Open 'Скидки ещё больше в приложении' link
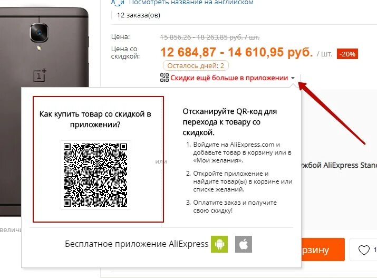The image size is (377, 278). click(229, 78)
